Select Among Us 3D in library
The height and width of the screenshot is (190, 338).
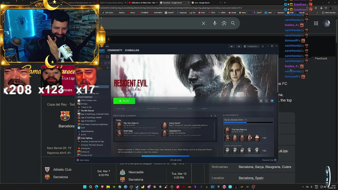point(86,155)
